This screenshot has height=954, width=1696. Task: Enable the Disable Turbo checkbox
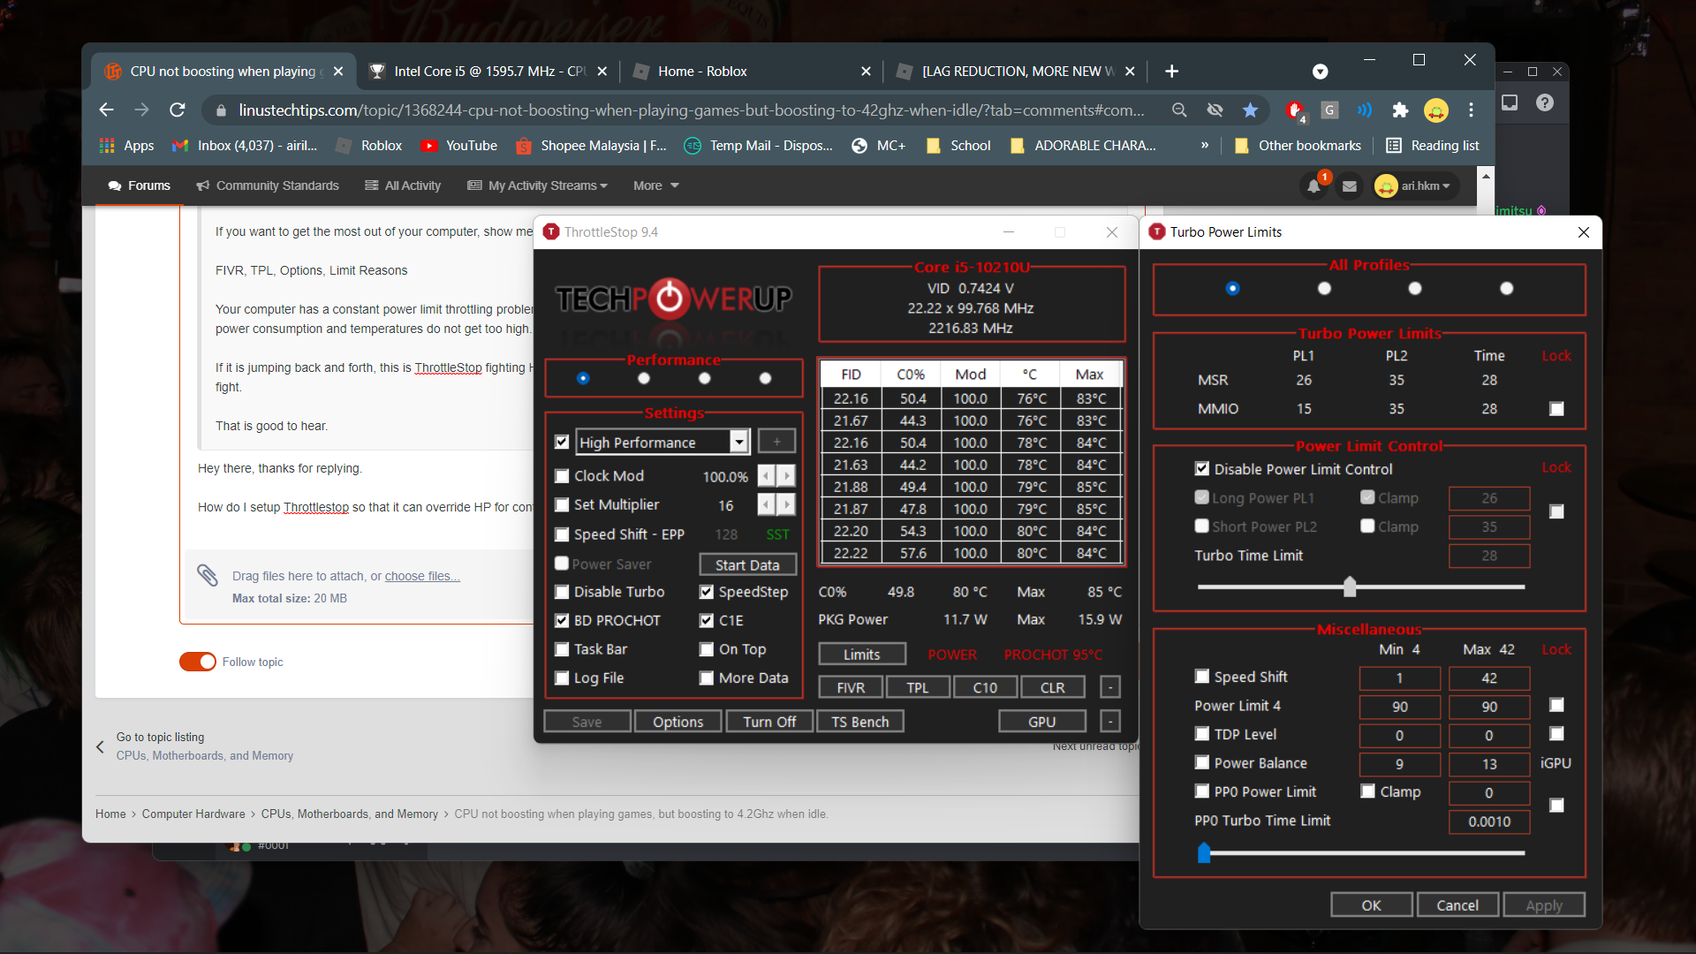(562, 592)
